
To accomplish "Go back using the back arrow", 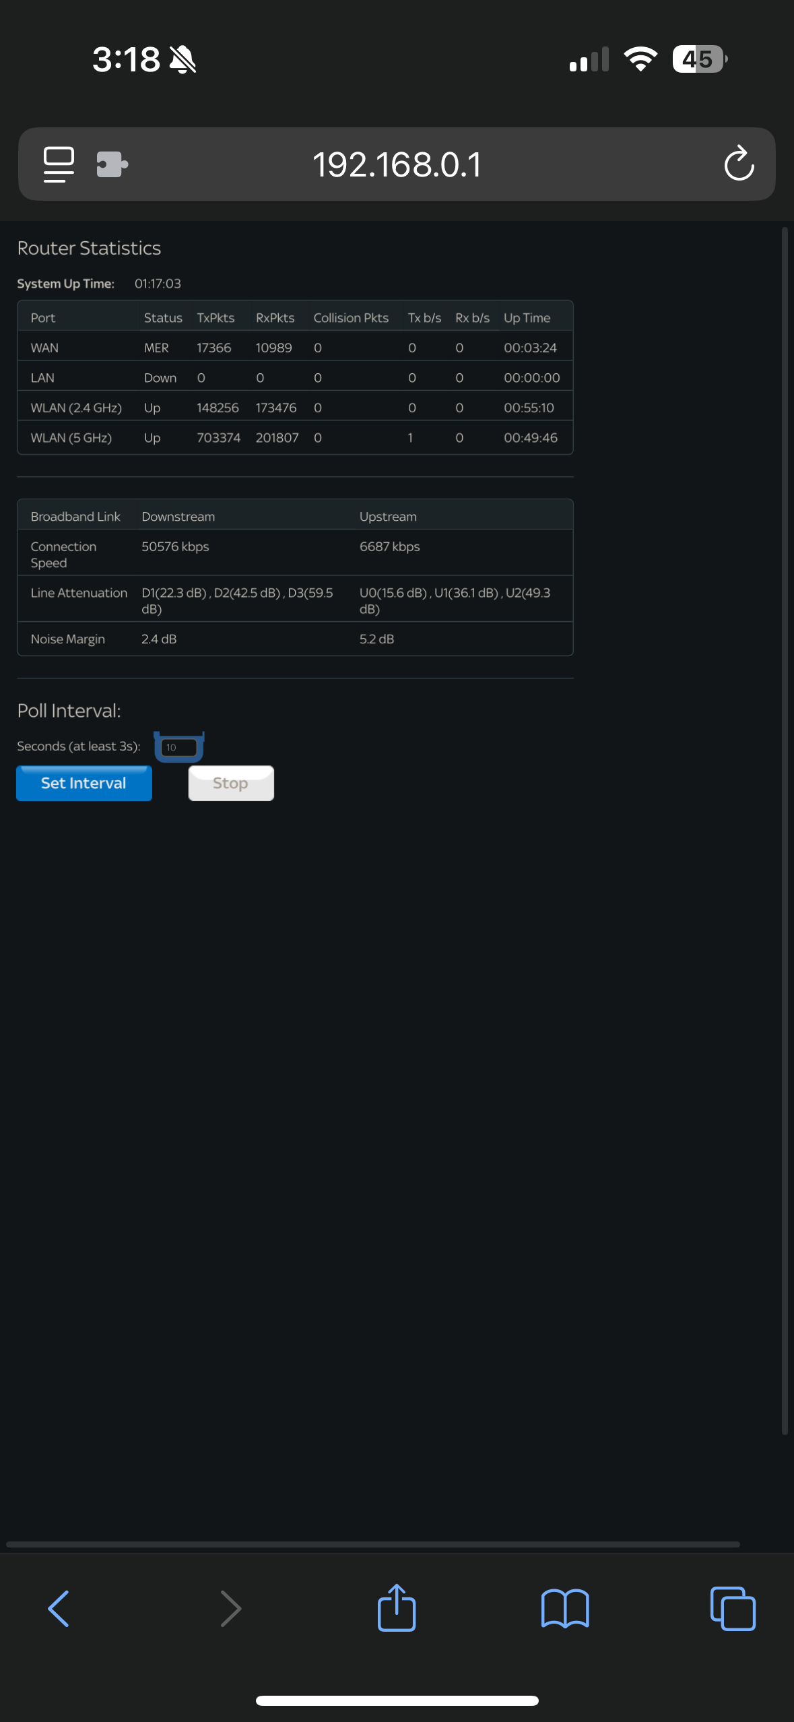I will point(59,1609).
